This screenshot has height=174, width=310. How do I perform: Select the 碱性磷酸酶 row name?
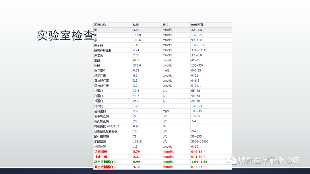point(101,136)
